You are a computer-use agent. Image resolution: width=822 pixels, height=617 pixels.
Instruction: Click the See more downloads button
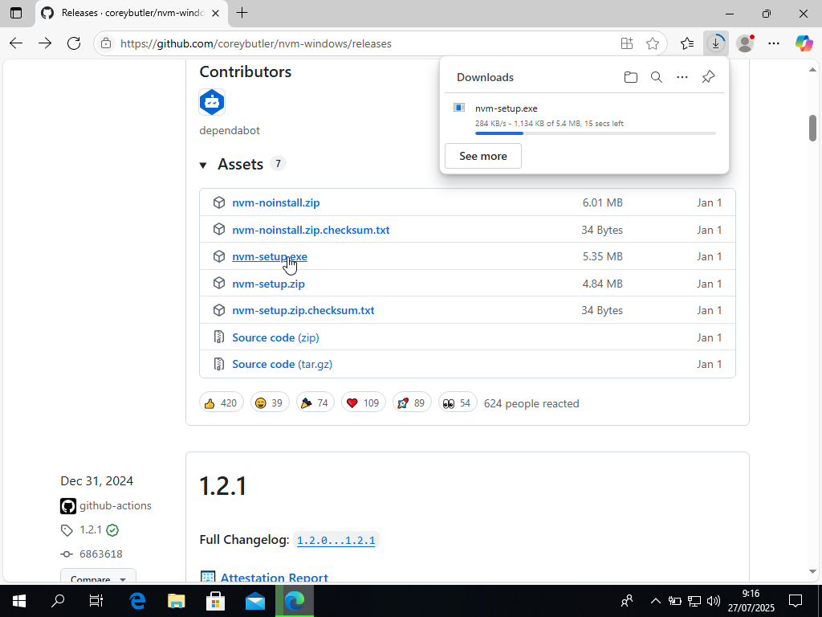pos(482,156)
